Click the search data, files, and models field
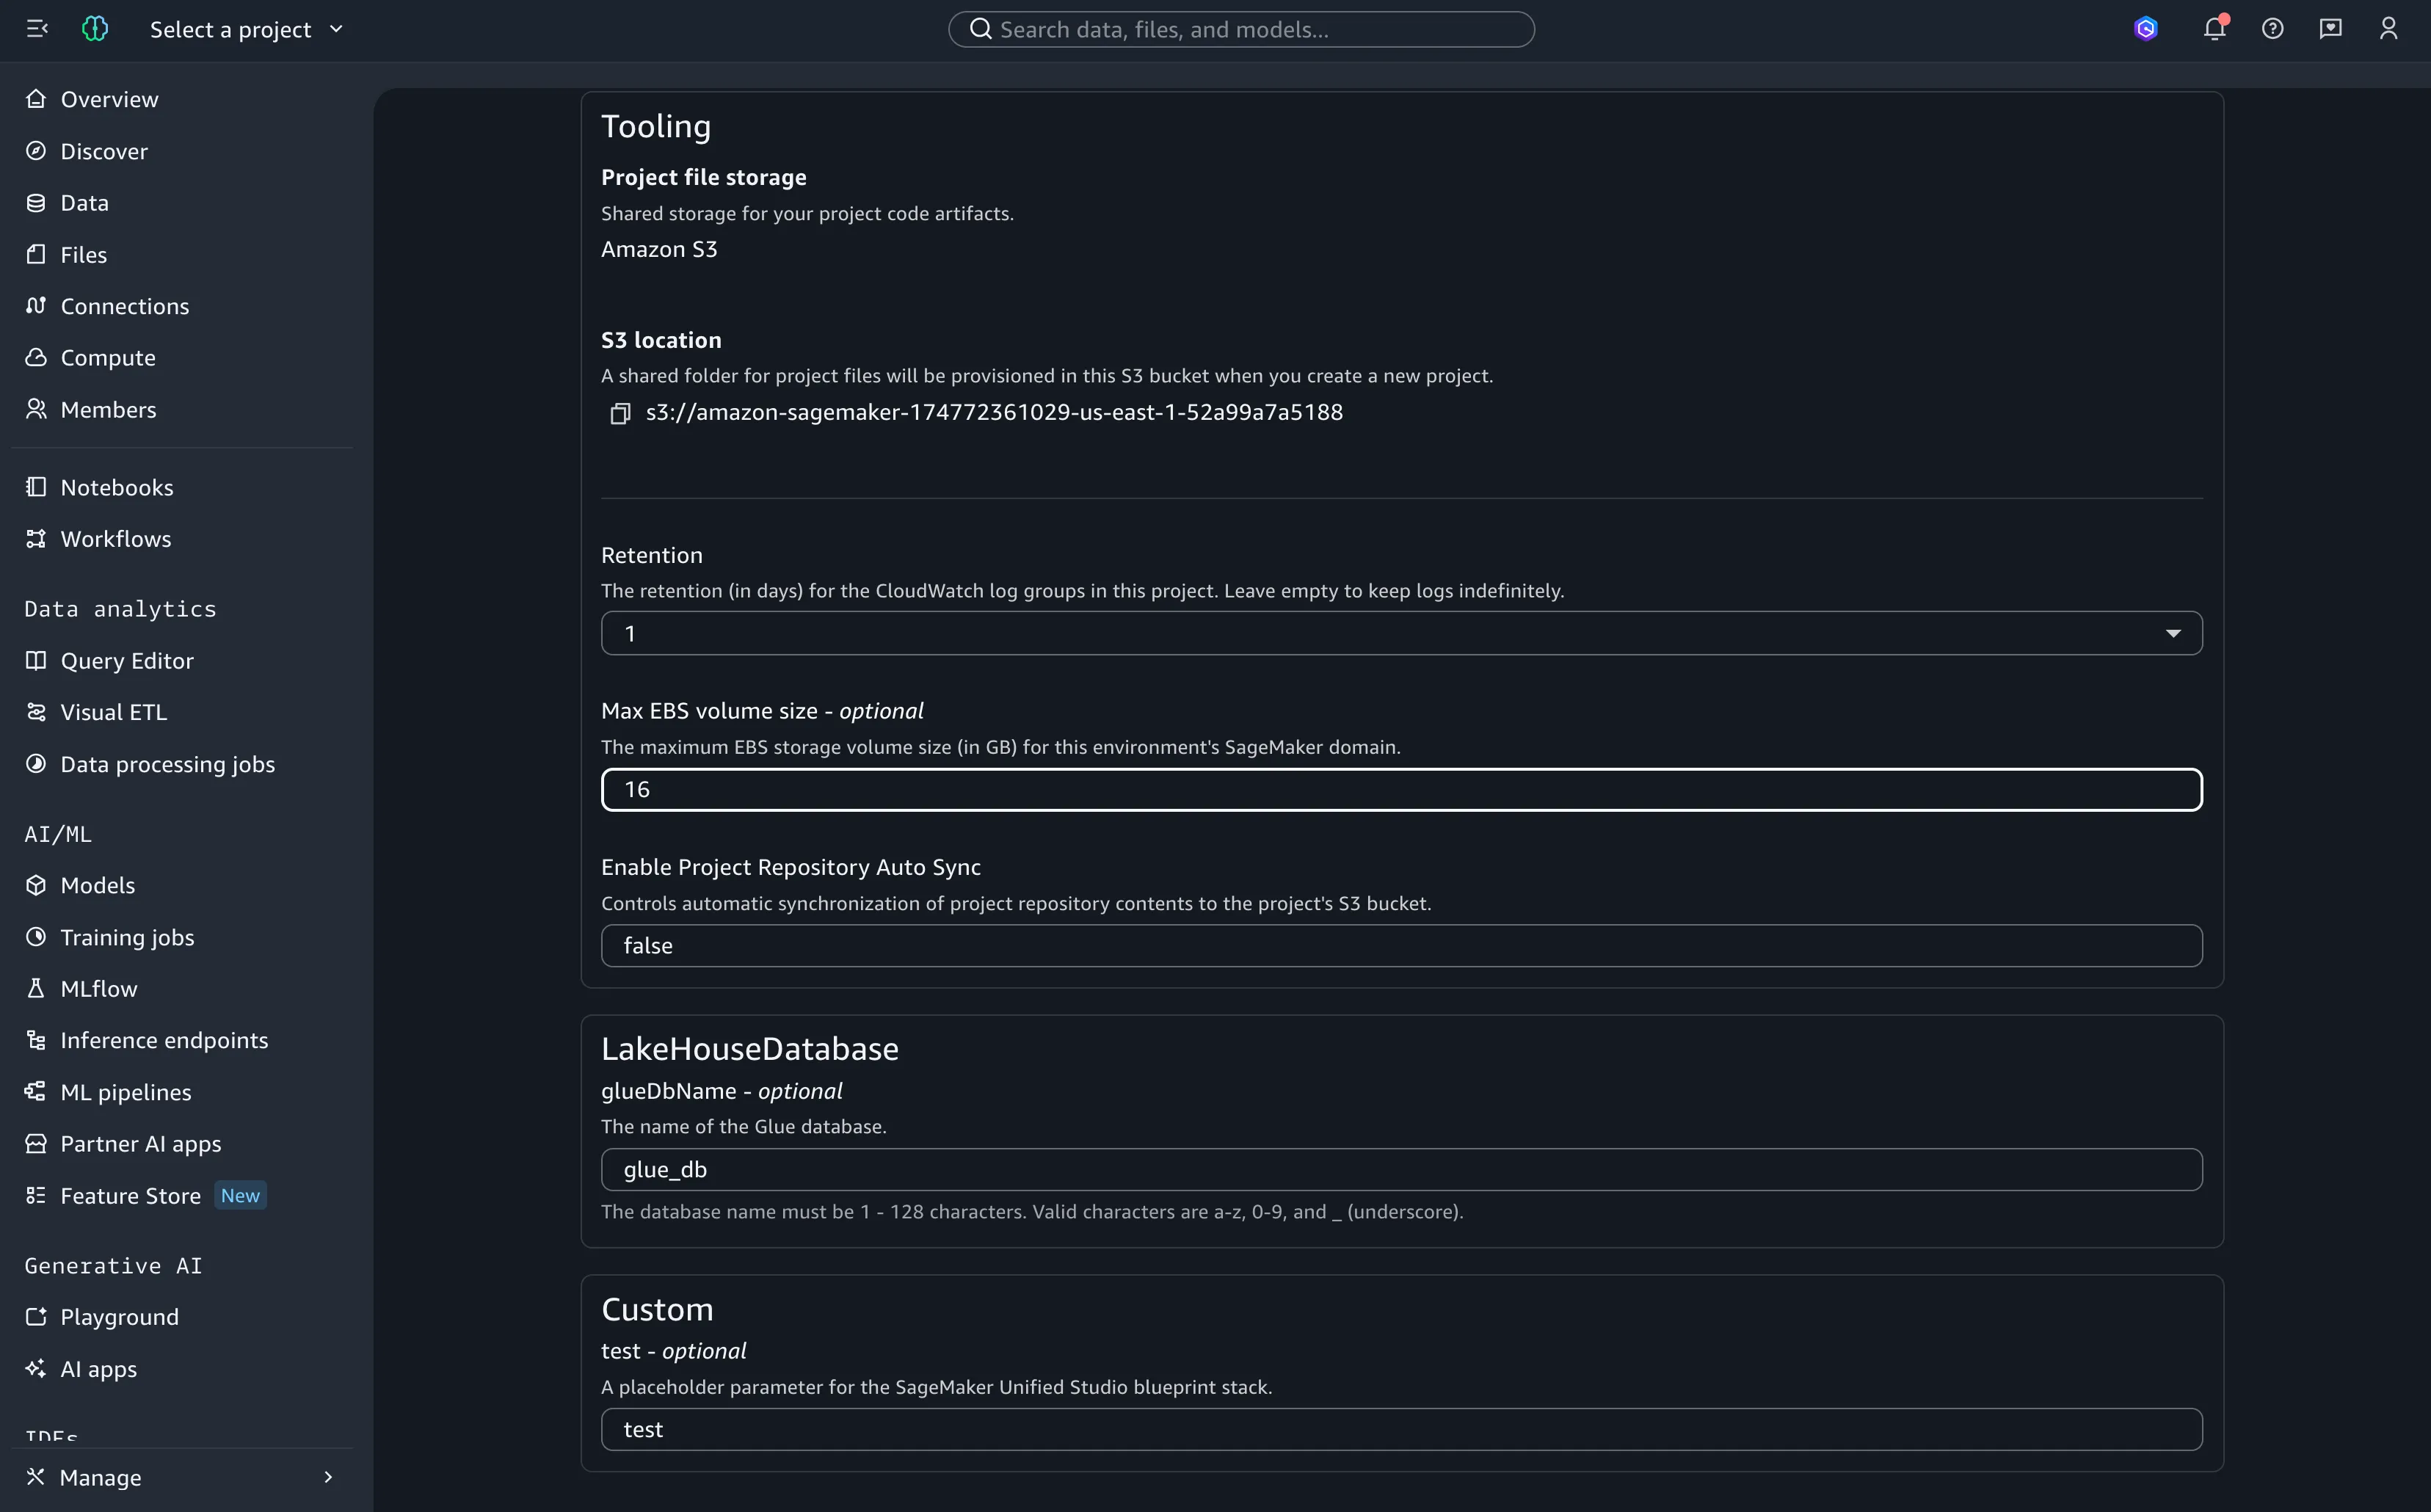Screen dimensions: 2431x1512 [x=1241, y=29]
